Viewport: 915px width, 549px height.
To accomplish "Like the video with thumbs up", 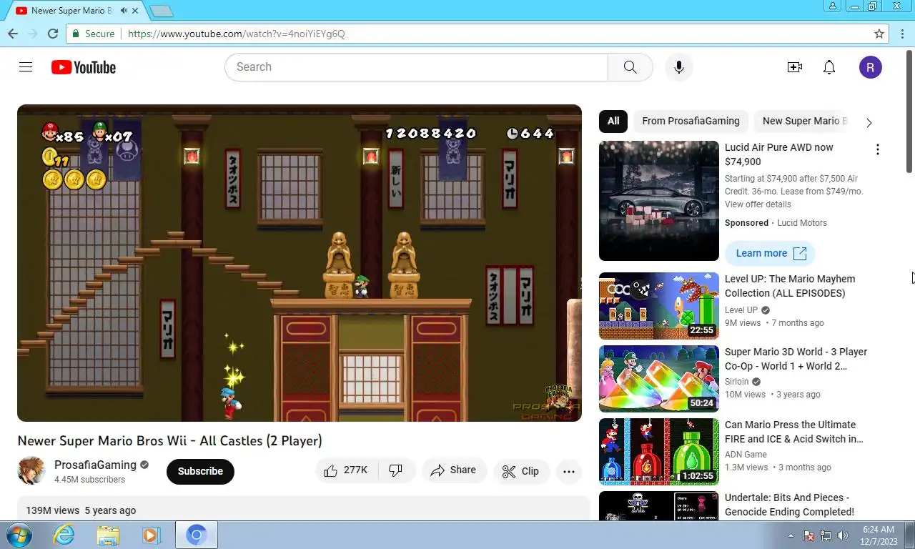I will click(346, 470).
